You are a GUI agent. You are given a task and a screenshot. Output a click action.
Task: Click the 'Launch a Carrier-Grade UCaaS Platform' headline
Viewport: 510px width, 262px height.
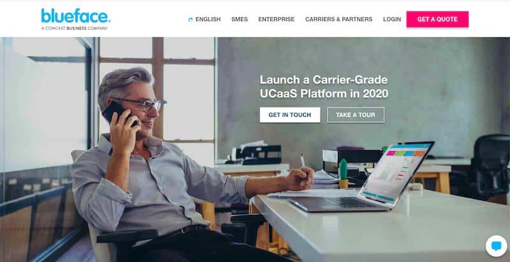coord(324,86)
